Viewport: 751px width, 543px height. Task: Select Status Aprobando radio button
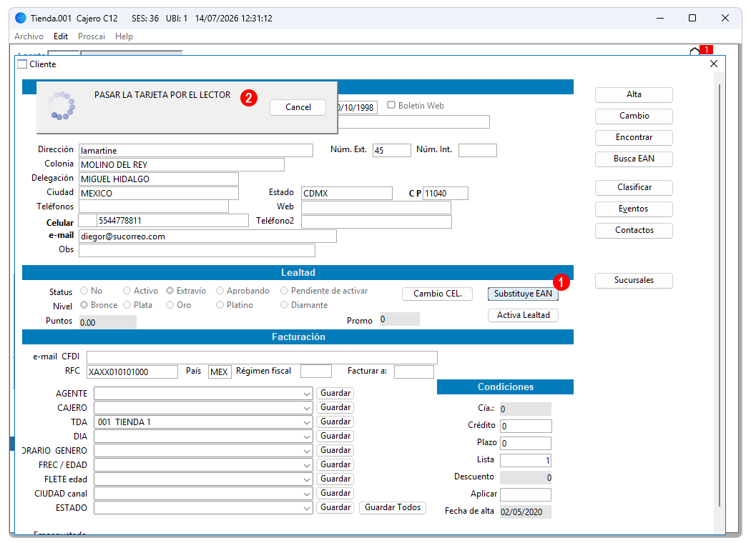coord(220,290)
